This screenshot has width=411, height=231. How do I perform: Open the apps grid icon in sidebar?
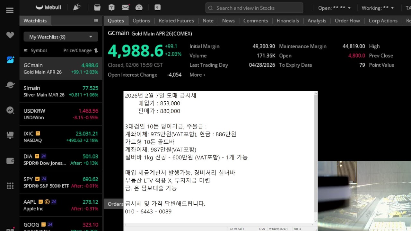pyautogui.click(x=10, y=186)
